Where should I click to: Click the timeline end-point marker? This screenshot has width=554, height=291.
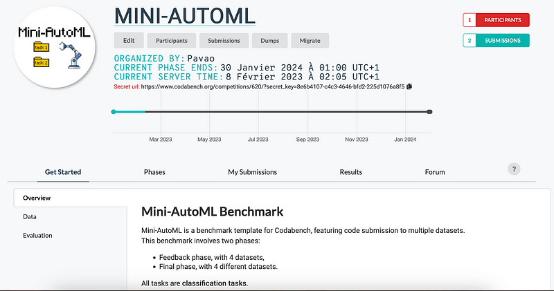[429, 111]
